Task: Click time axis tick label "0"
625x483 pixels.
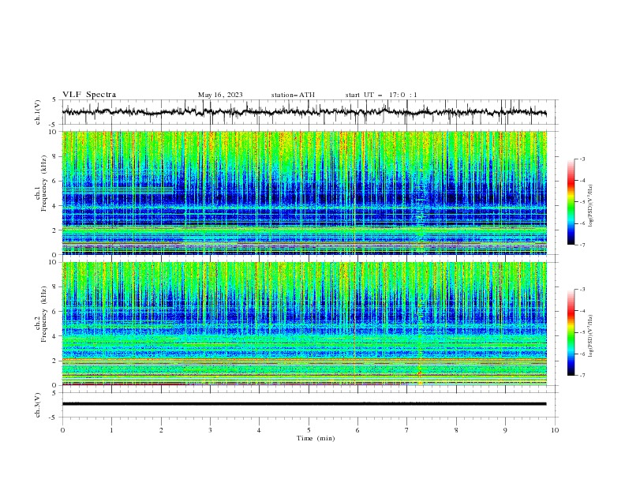Action: (x=62, y=430)
